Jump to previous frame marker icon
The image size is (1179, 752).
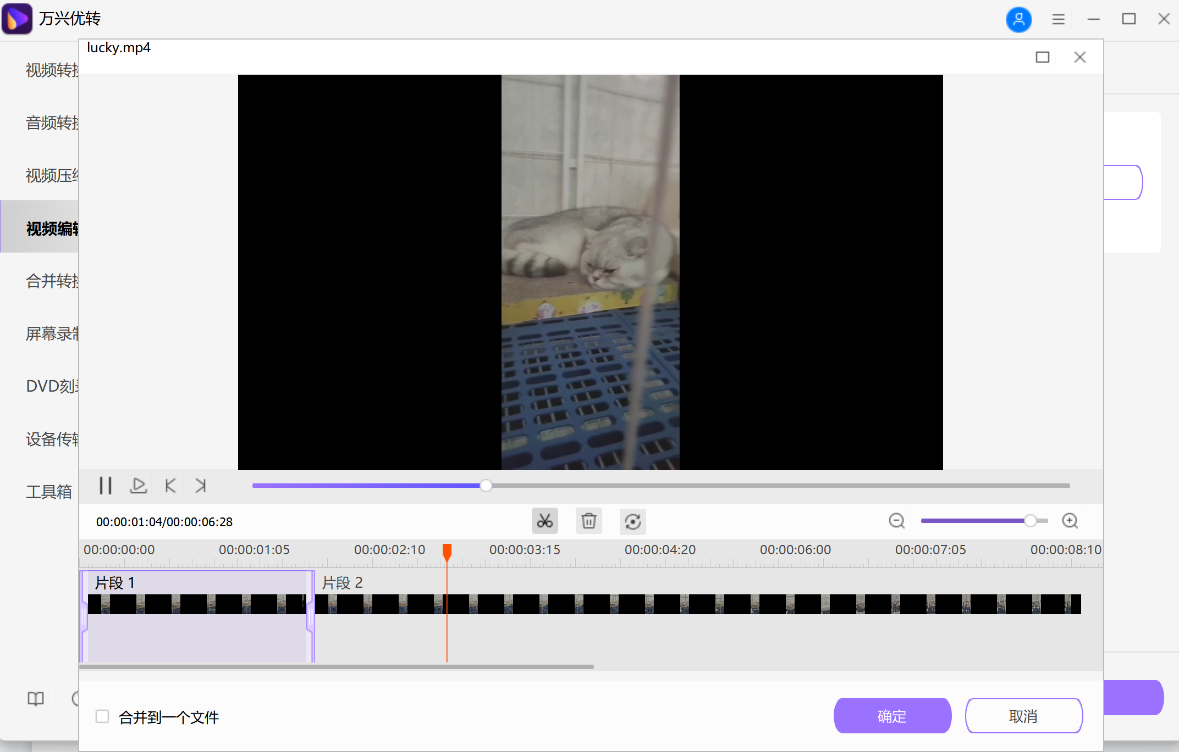(170, 486)
